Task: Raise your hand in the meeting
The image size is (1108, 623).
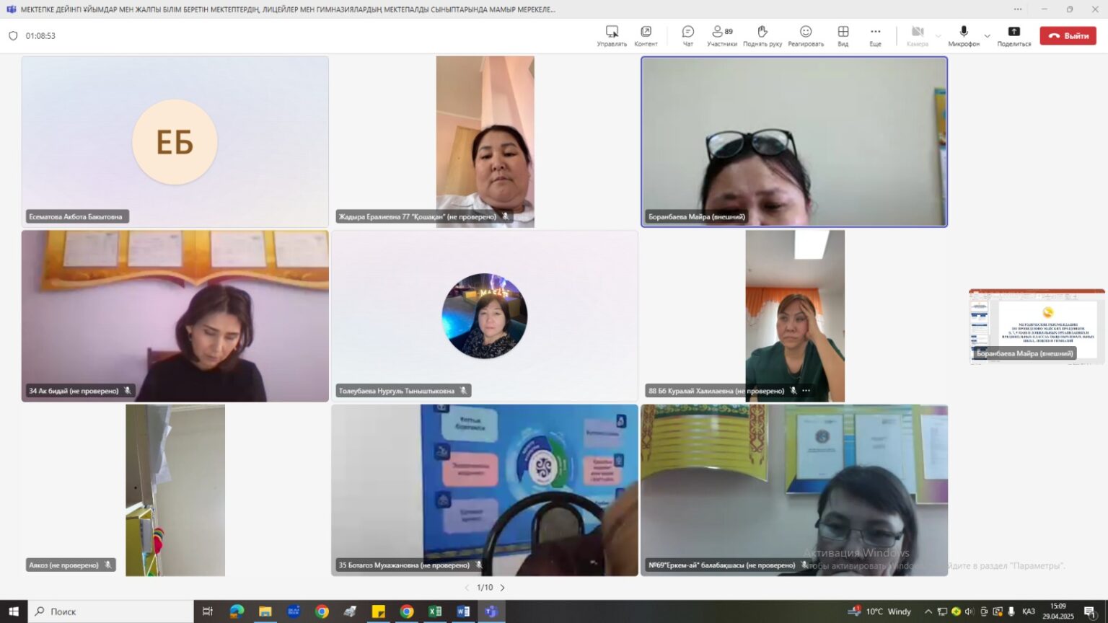Action: click(762, 35)
